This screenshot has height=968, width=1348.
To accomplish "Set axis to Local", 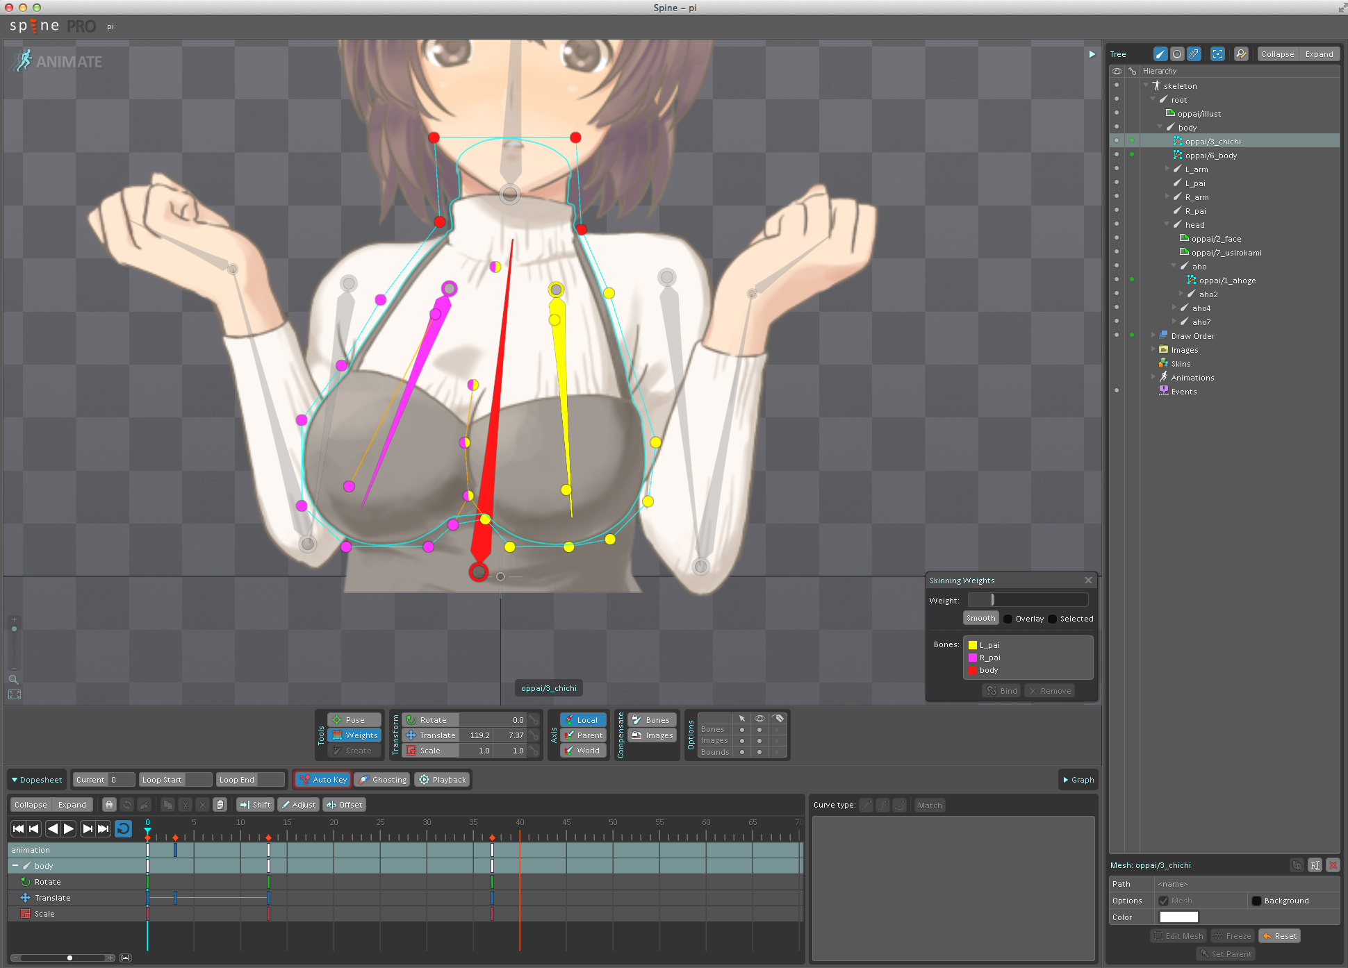I will click(584, 720).
